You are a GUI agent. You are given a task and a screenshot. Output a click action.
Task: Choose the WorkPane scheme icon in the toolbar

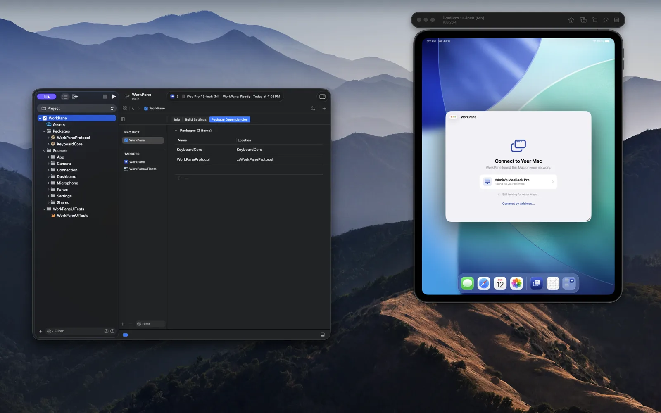point(172,97)
